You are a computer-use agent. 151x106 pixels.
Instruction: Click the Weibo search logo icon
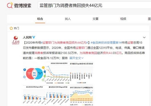(x=10, y=5)
